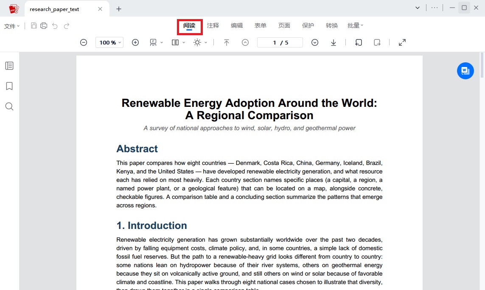Click the 1. Introduction heading
The height and width of the screenshot is (290, 485).
tap(151, 226)
